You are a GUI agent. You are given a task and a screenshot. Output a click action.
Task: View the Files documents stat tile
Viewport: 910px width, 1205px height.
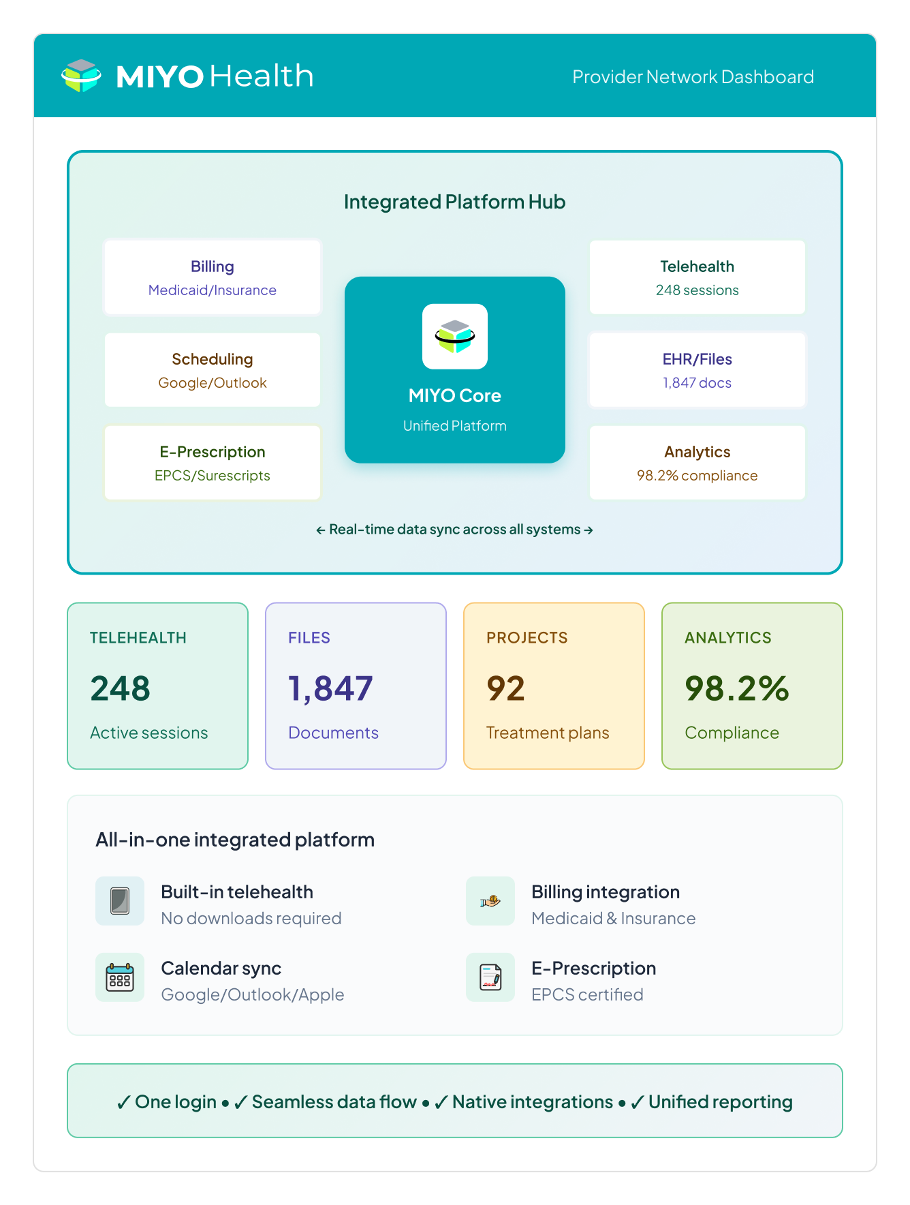356,686
